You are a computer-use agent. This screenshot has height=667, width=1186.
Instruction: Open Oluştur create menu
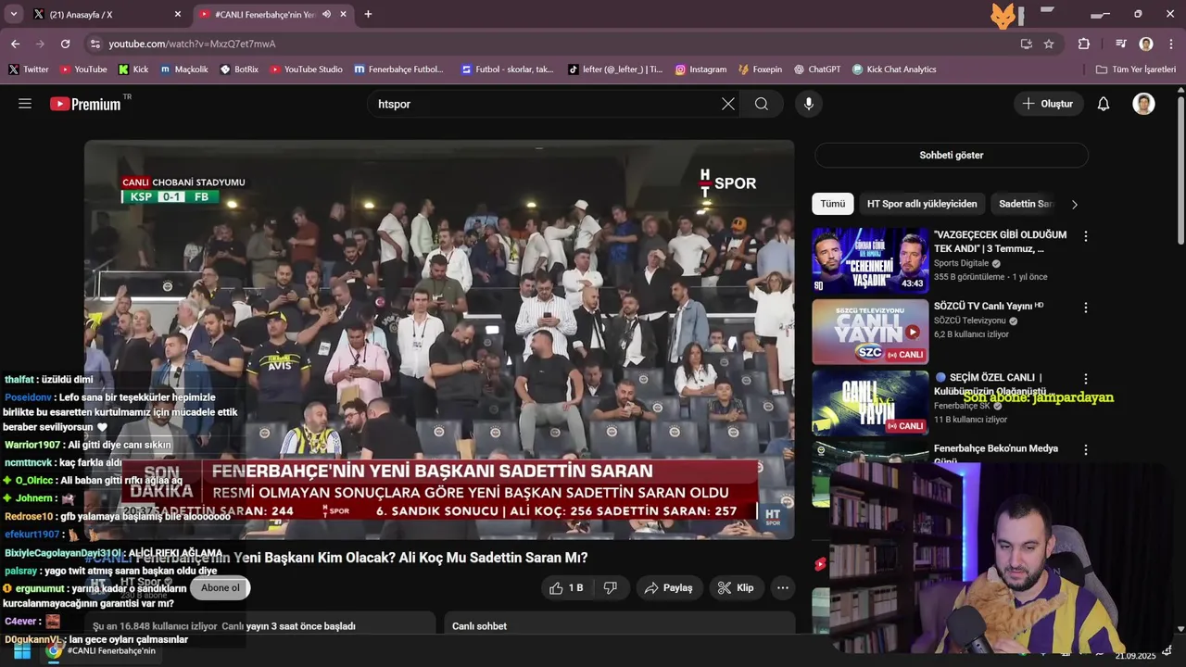coord(1048,104)
